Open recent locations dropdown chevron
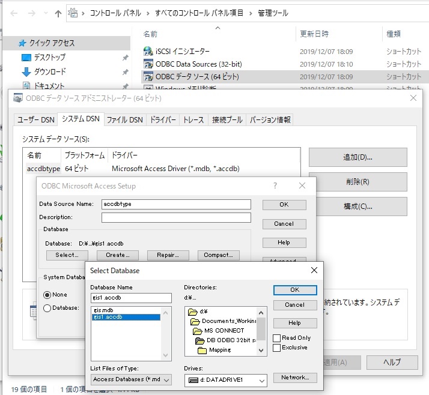The image size is (429, 395). click(x=46, y=13)
